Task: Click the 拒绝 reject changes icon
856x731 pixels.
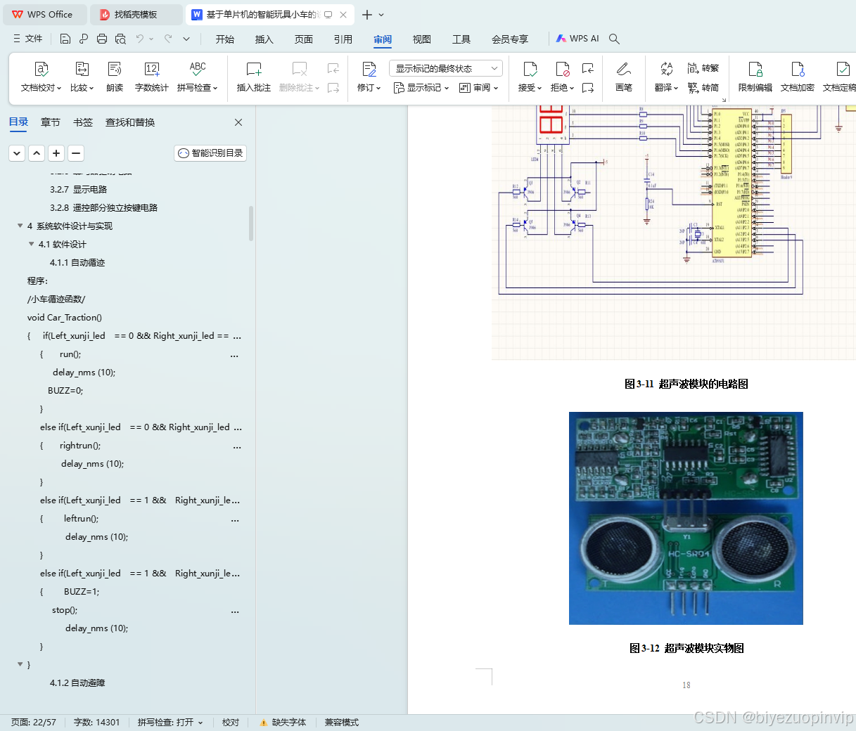Action: (x=562, y=69)
